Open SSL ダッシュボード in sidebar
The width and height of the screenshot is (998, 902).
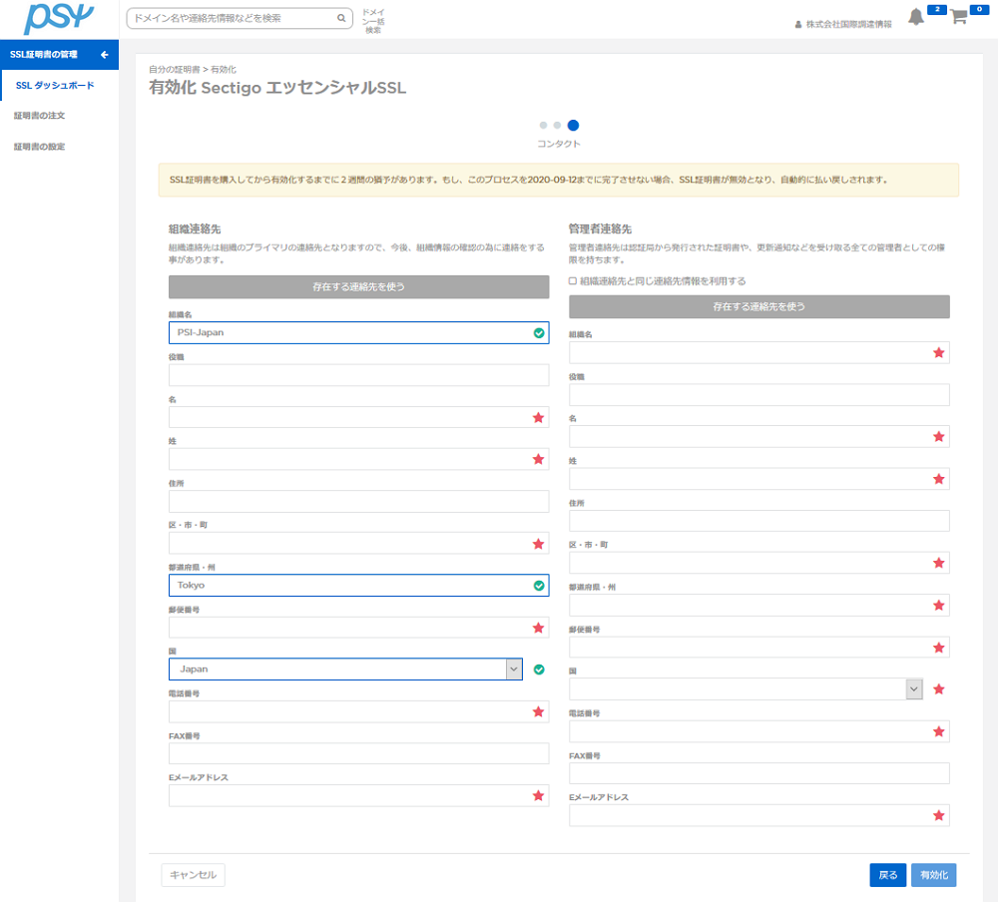coord(55,85)
